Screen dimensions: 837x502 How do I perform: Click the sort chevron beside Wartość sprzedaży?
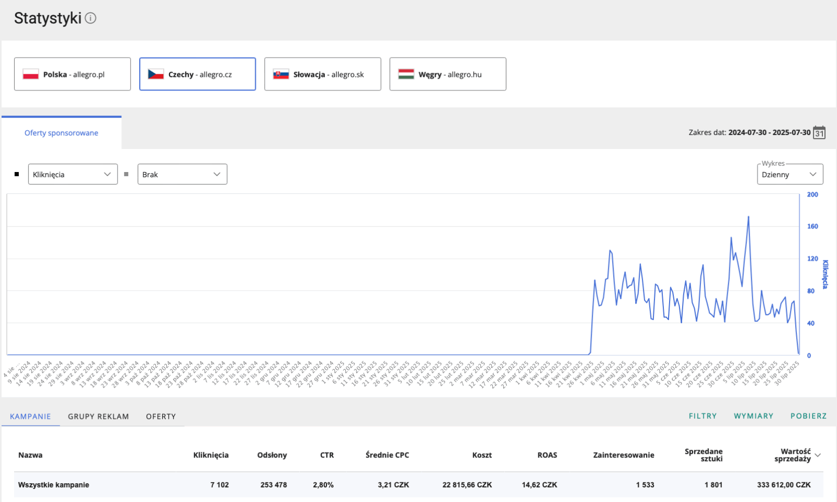pyautogui.click(x=818, y=455)
